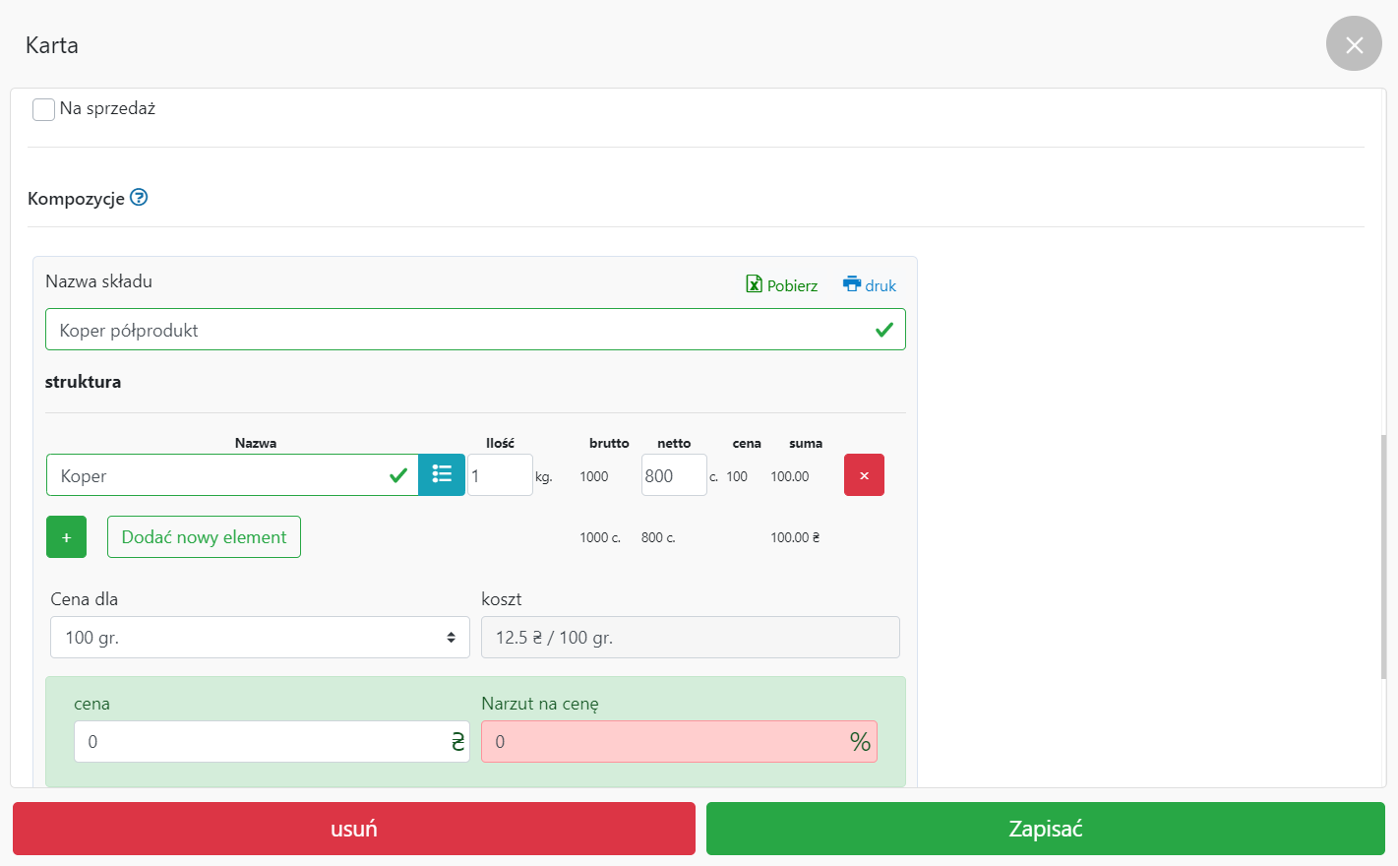The image size is (1398, 866).
Task: Open the Cena dla 100 gr. dropdown
Action: (x=260, y=638)
